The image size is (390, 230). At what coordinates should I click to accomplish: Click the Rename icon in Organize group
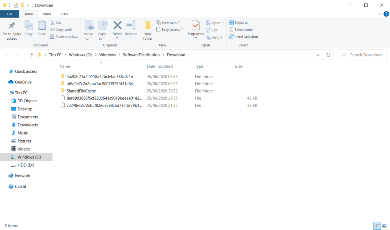point(131,26)
